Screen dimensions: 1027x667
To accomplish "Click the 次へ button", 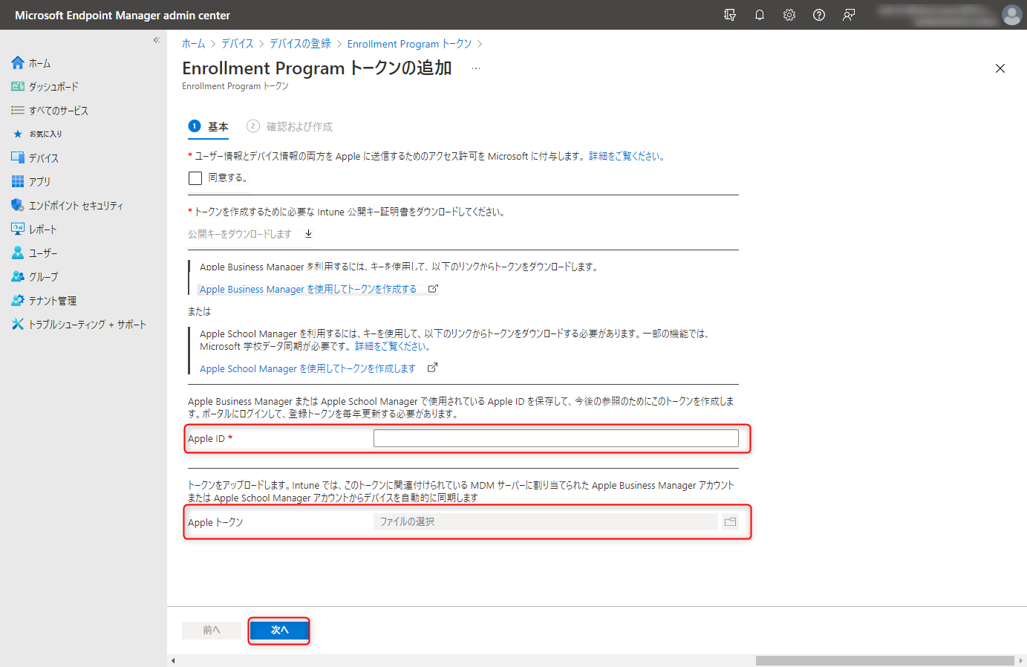I will tap(278, 629).
